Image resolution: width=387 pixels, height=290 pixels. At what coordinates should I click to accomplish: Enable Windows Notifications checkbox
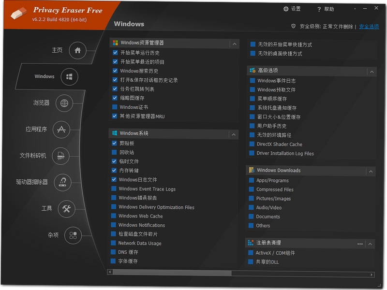[114, 225]
